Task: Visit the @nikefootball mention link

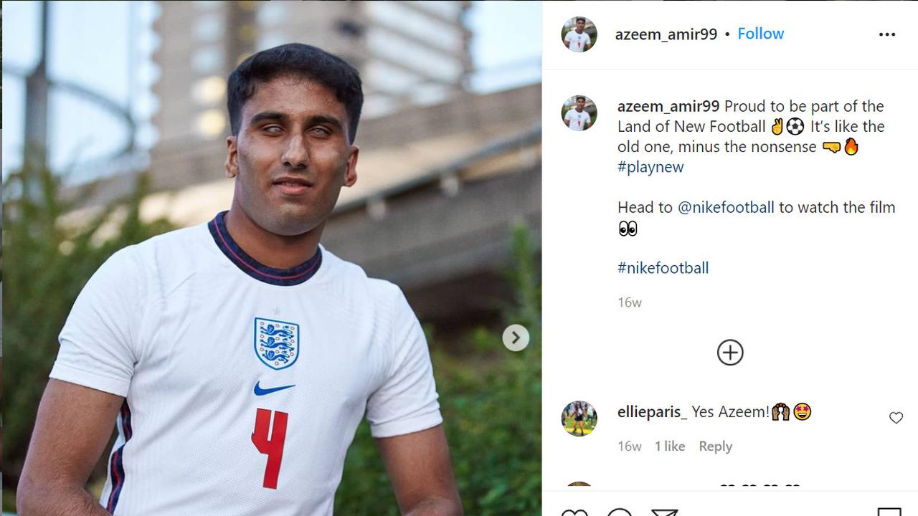Action: [726, 207]
